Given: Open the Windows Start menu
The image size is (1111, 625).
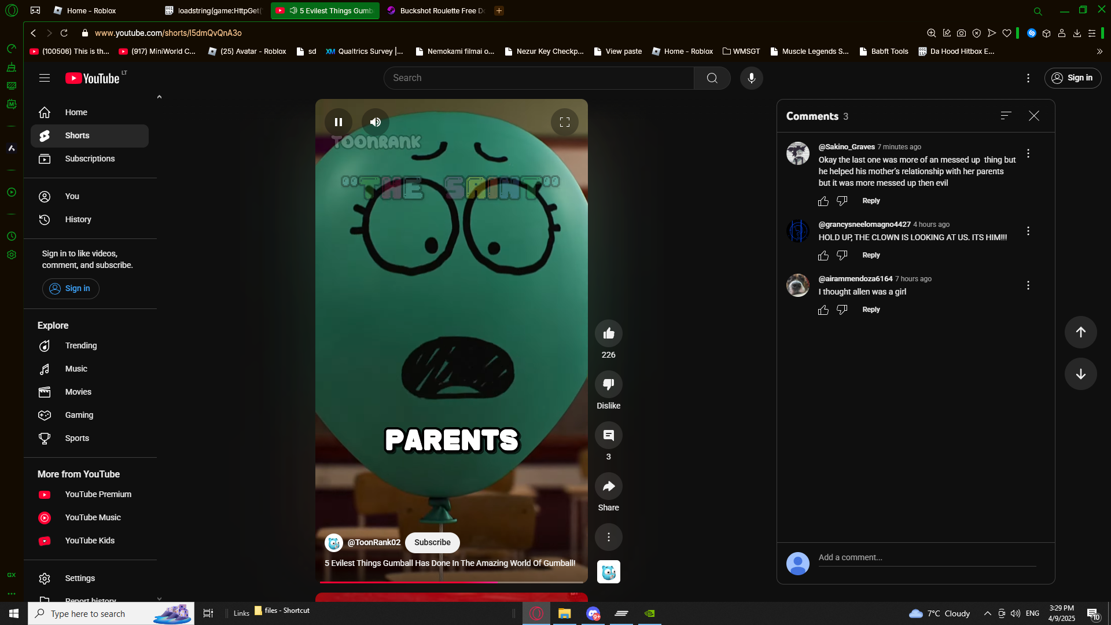Looking at the screenshot, I should tap(14, 613).
